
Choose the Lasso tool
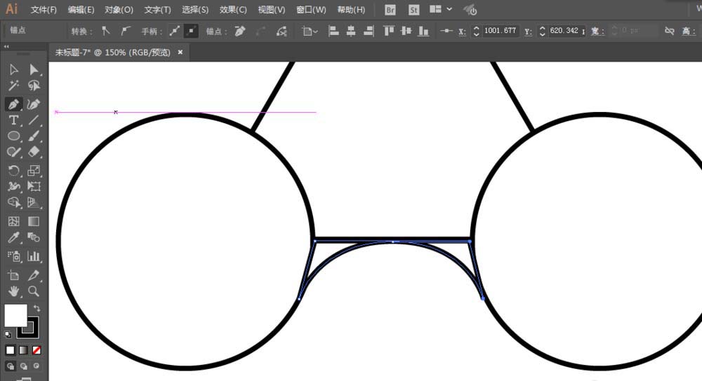(x=34, y=85)
